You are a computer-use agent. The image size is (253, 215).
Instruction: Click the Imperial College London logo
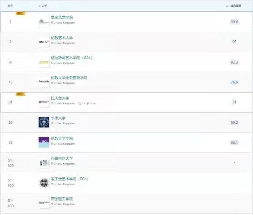(x=44, y=203)
